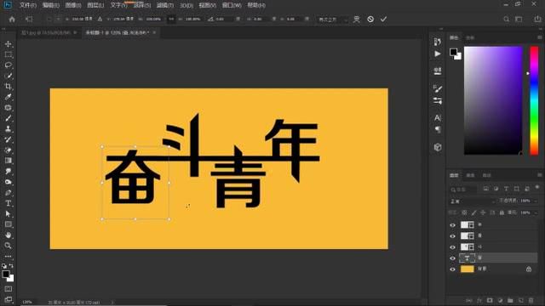Screen dimensions: 545x306
Task: Open the Paragraph panel icon
Action: coord(438,130)
